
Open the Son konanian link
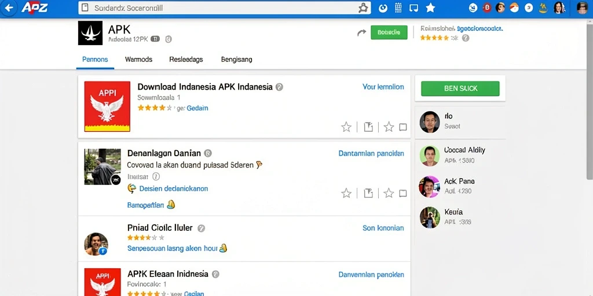[x=383, y=228]
